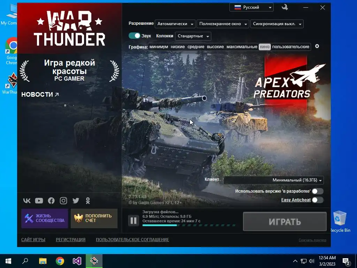Click Пополнить счёт button

(x=94, y=218)
